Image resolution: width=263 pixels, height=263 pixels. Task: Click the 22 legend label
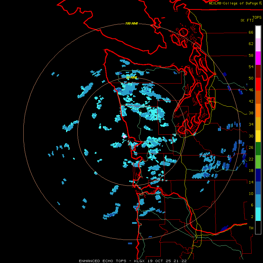pyautogui.click(x=251, y=159)
